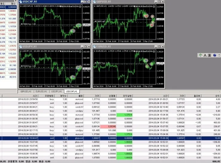Select the lowest trade marker in EURUSD chart
The height and width of the screenshot is (163, 221).
click(x=147, y=66)
